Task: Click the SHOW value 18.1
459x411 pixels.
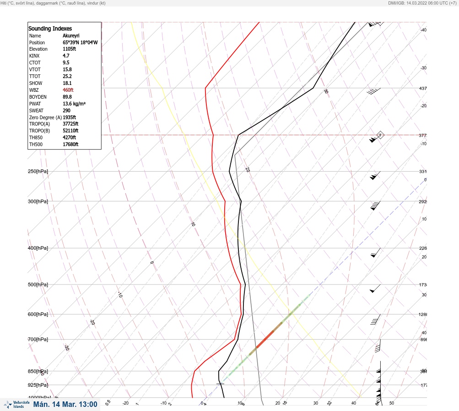Action: 67,83
